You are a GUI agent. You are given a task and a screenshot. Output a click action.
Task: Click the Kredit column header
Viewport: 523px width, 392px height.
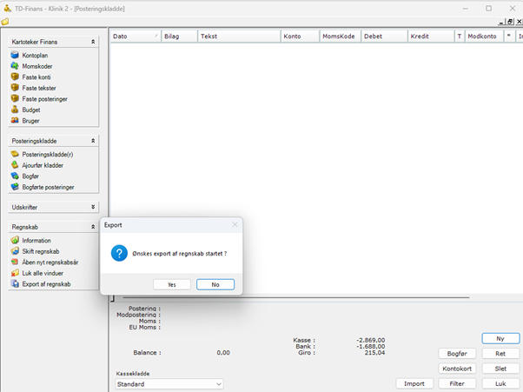tap(431, 37)
